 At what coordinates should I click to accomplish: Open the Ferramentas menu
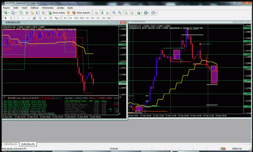point(48,8)
